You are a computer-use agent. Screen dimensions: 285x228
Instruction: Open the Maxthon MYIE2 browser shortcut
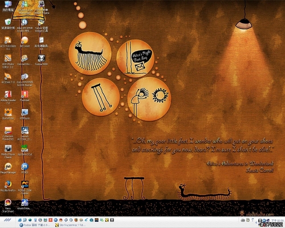click(25, 168)
